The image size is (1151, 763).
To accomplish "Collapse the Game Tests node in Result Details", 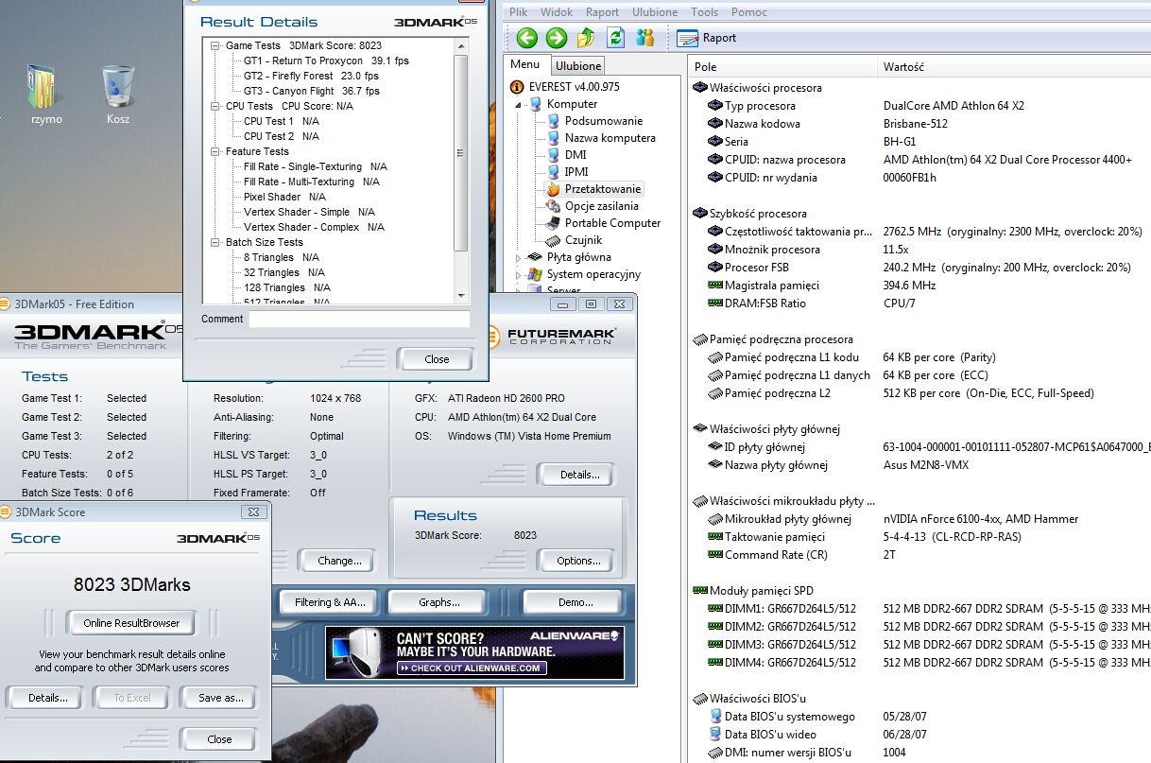I will [x=215, y=45].
